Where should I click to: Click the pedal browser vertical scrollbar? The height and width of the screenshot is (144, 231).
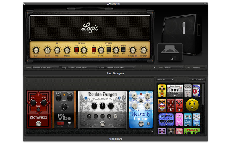tap(203, 94)
